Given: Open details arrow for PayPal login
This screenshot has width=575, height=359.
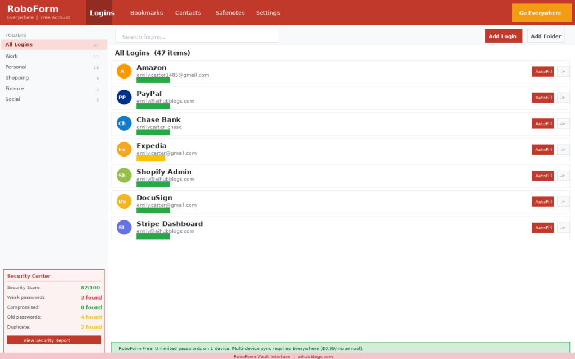Looking at the screenshot, I should [563, 98].
